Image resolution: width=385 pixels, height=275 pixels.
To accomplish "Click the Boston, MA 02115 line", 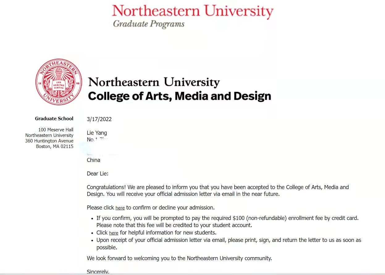I will point(55,146).
